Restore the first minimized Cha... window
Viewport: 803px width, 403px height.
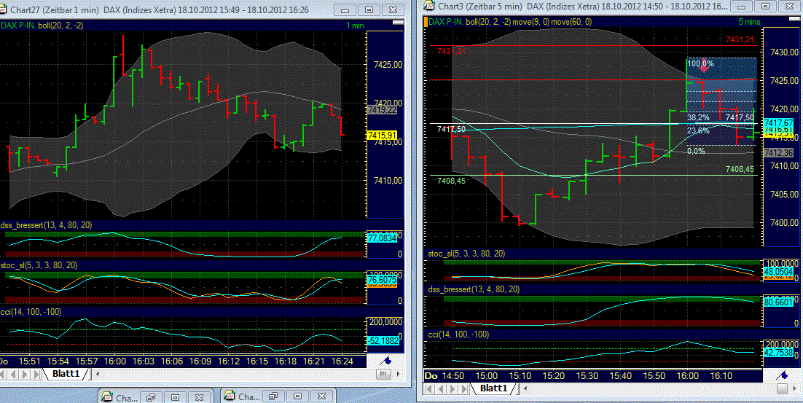[151, 397]
